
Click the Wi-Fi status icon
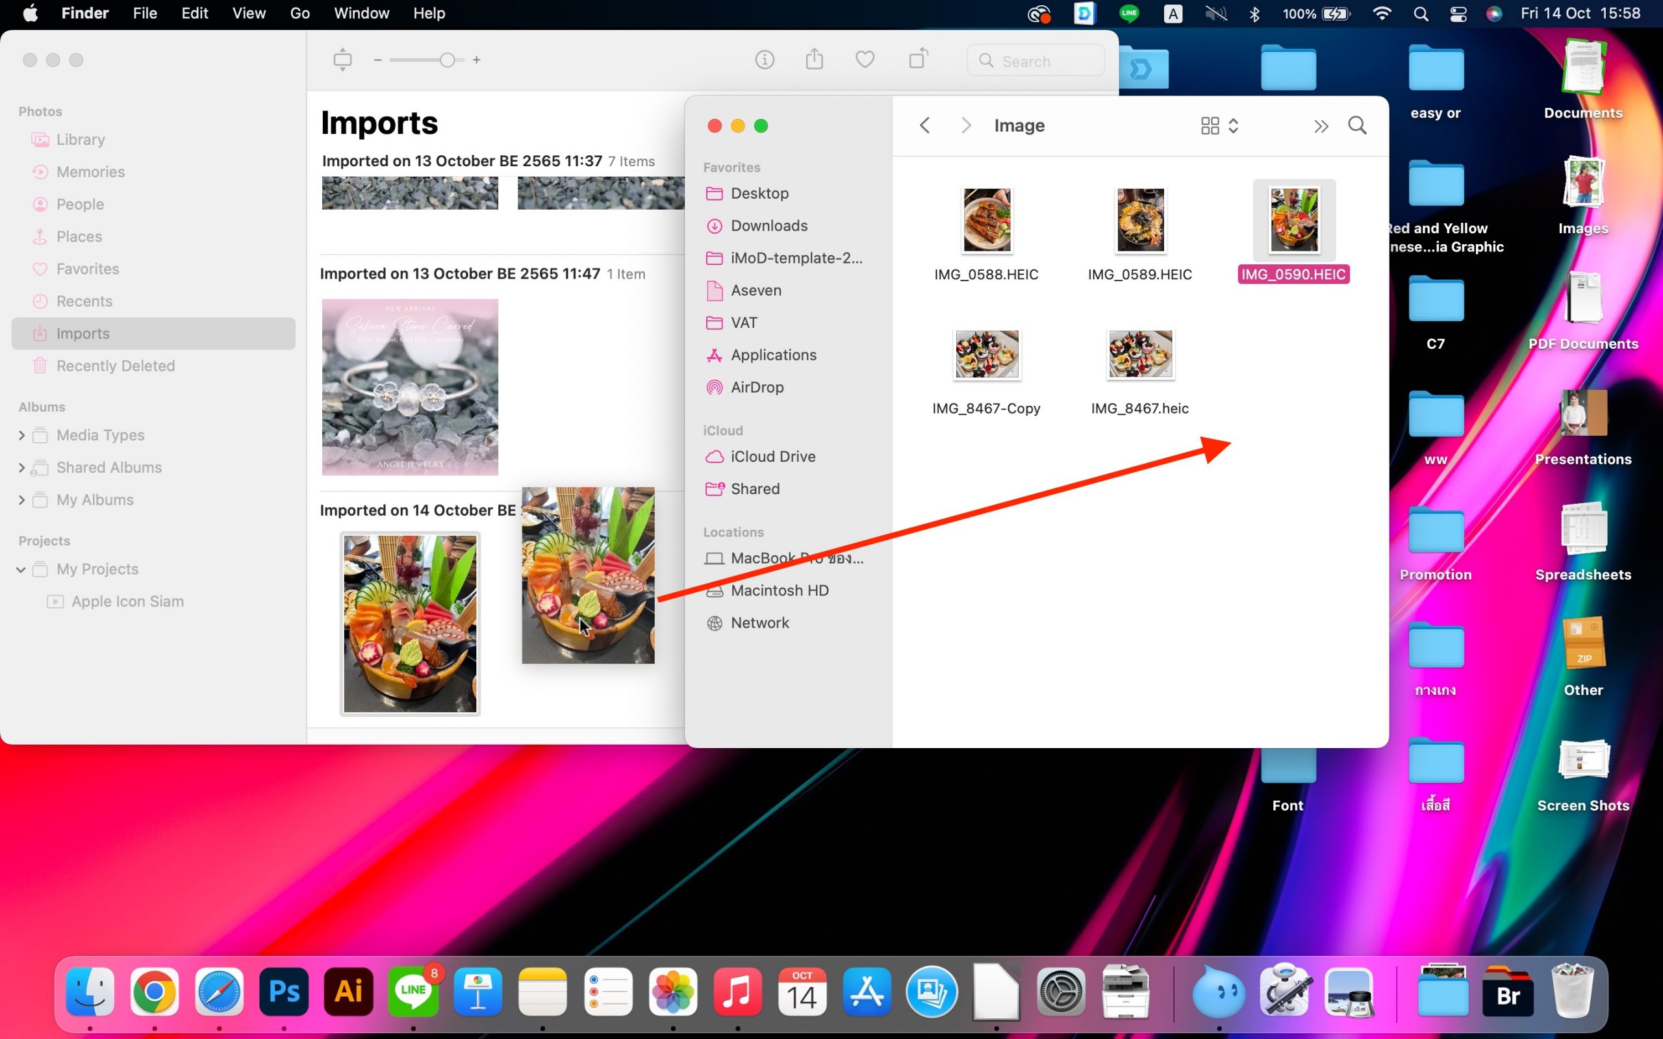(1381, 14)
